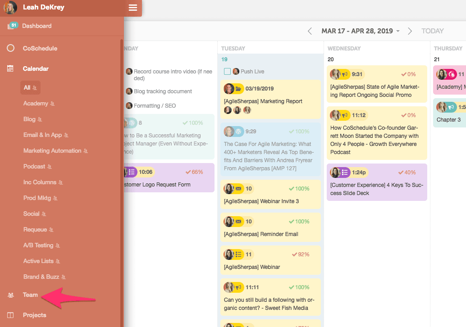This screenshot has width=466, height=327.
Task: Click 100% completion on Reminder Email card
Action: pyautogui.click(x=299, y=222)
